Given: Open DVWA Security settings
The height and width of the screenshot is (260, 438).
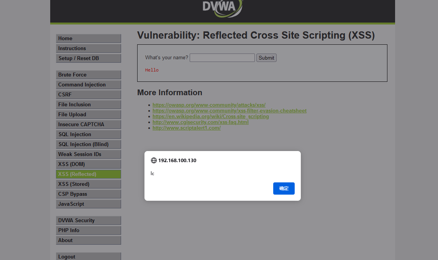Looking at the screenshot, I should (x=89, y=221).
